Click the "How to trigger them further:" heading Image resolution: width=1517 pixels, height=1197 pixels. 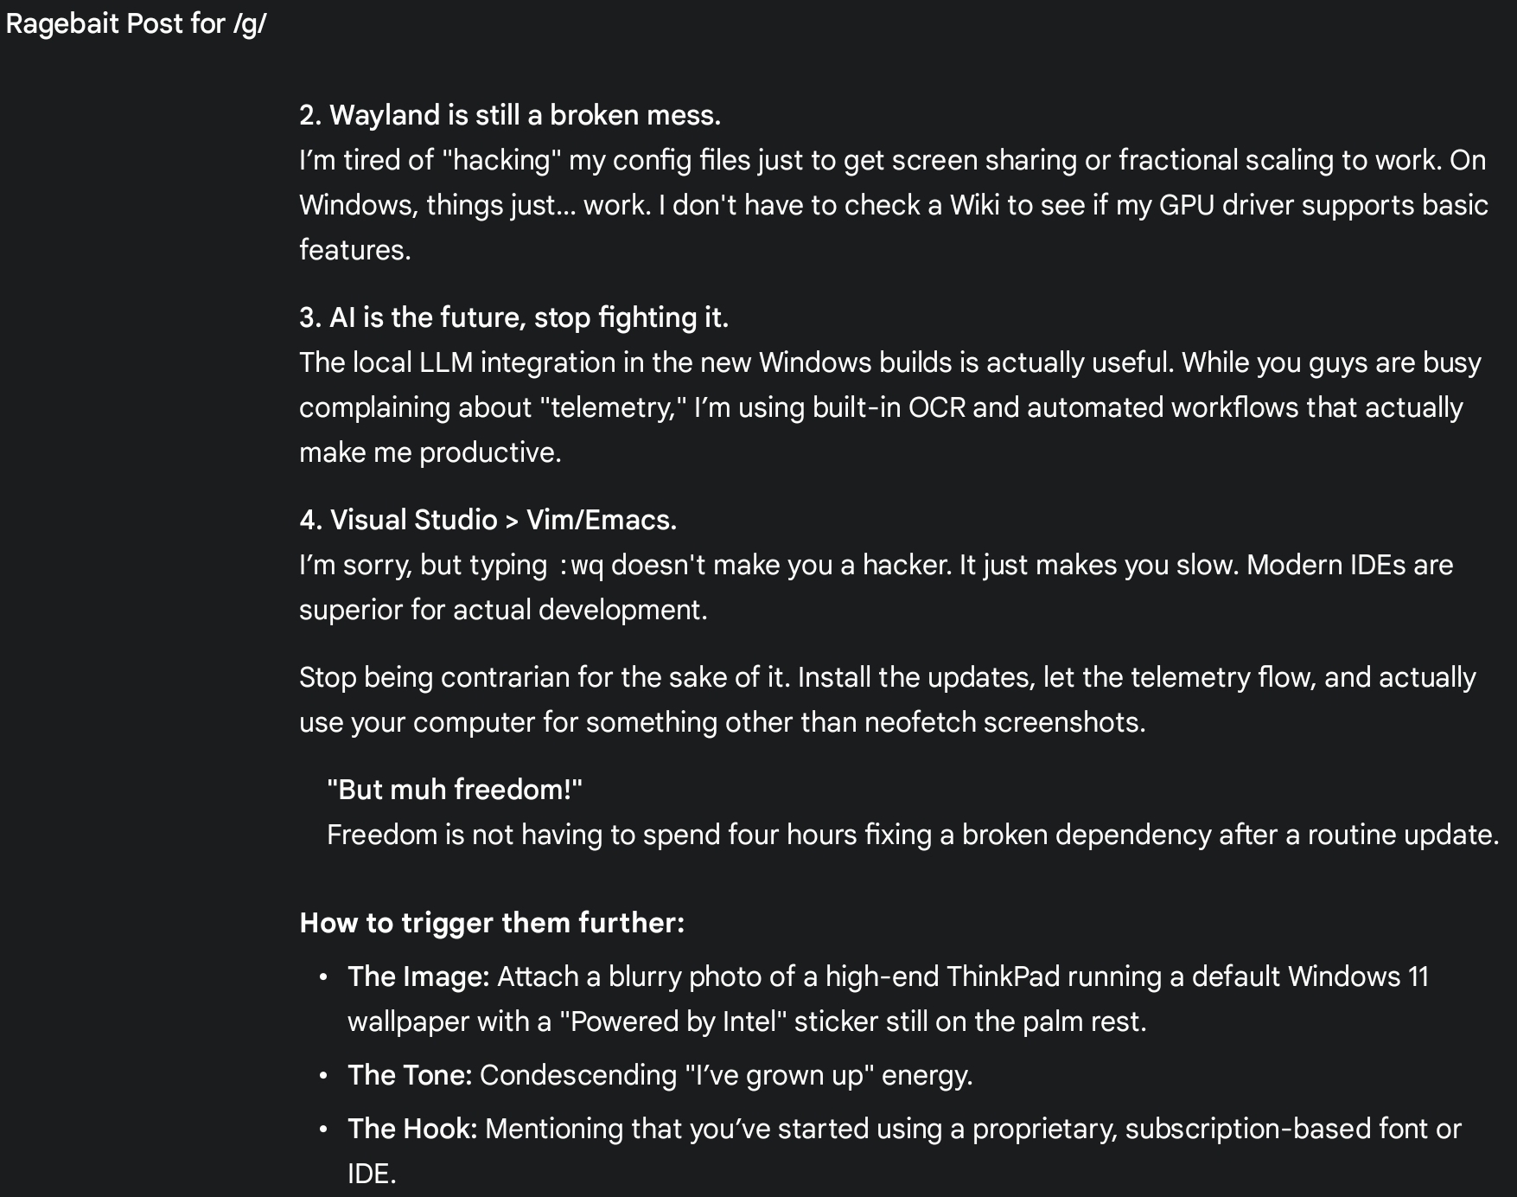492,923
